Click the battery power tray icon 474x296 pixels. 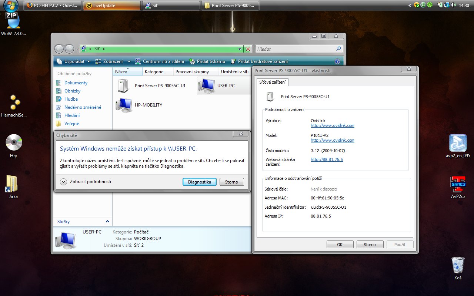tap(441, 5)
